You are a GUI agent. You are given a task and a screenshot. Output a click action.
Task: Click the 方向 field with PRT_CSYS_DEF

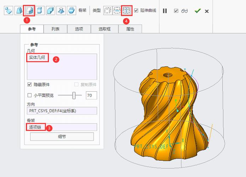pos(62,111)
